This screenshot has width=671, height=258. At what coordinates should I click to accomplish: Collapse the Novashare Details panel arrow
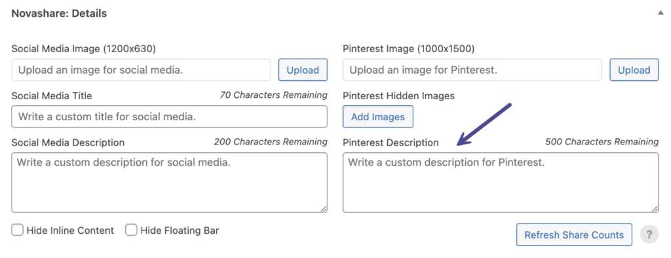pos(661,13)
